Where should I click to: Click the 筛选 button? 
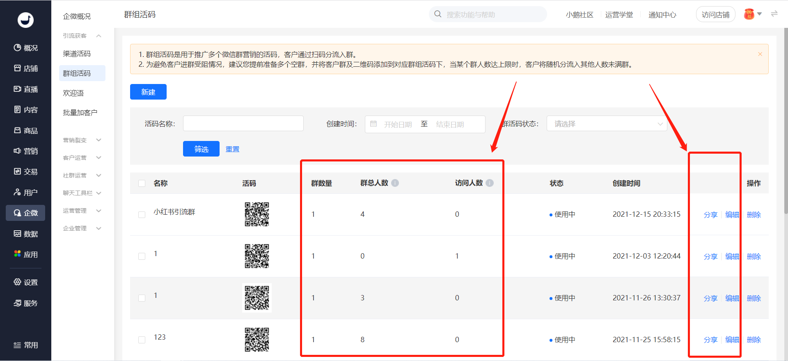point(201,149)
